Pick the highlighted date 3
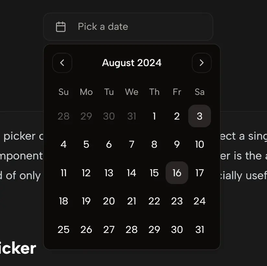Viewport: 267px width, 266px height. (200, 116)
